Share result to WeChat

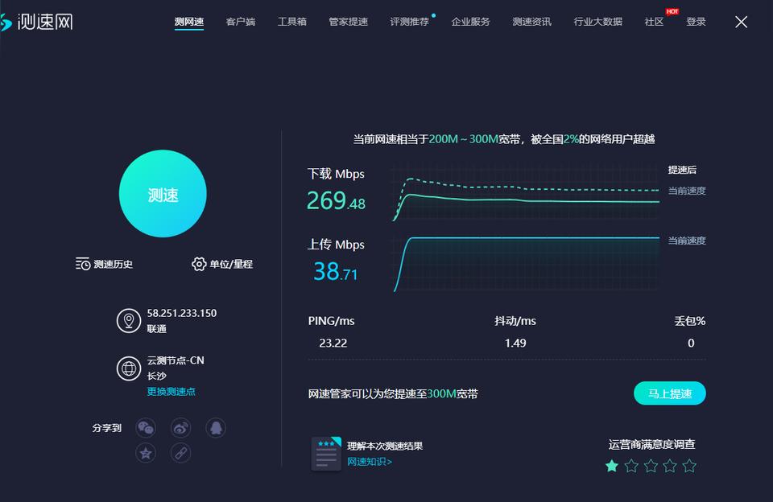pos(146,428)
